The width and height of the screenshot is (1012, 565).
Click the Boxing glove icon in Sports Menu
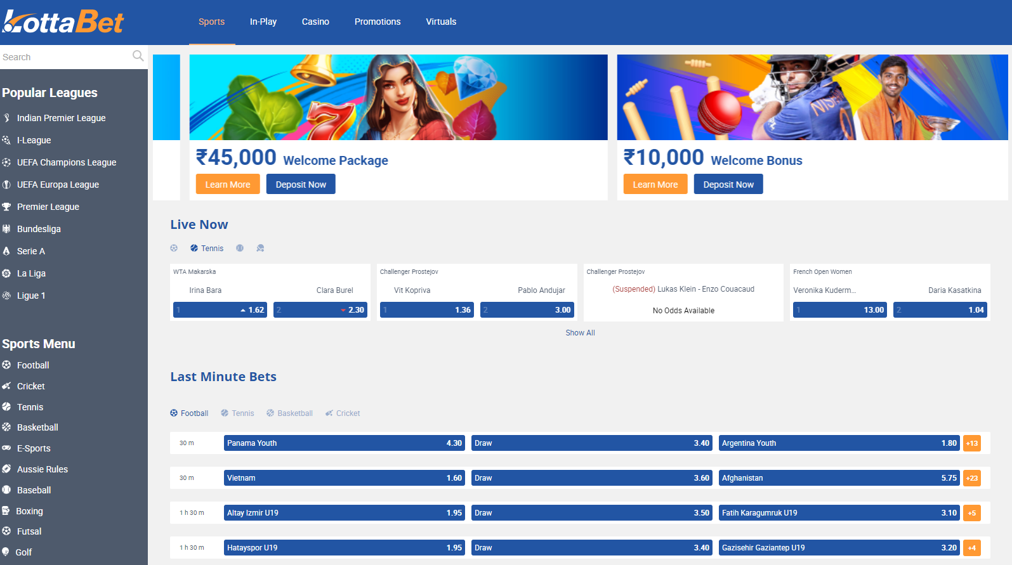(6, 511)
